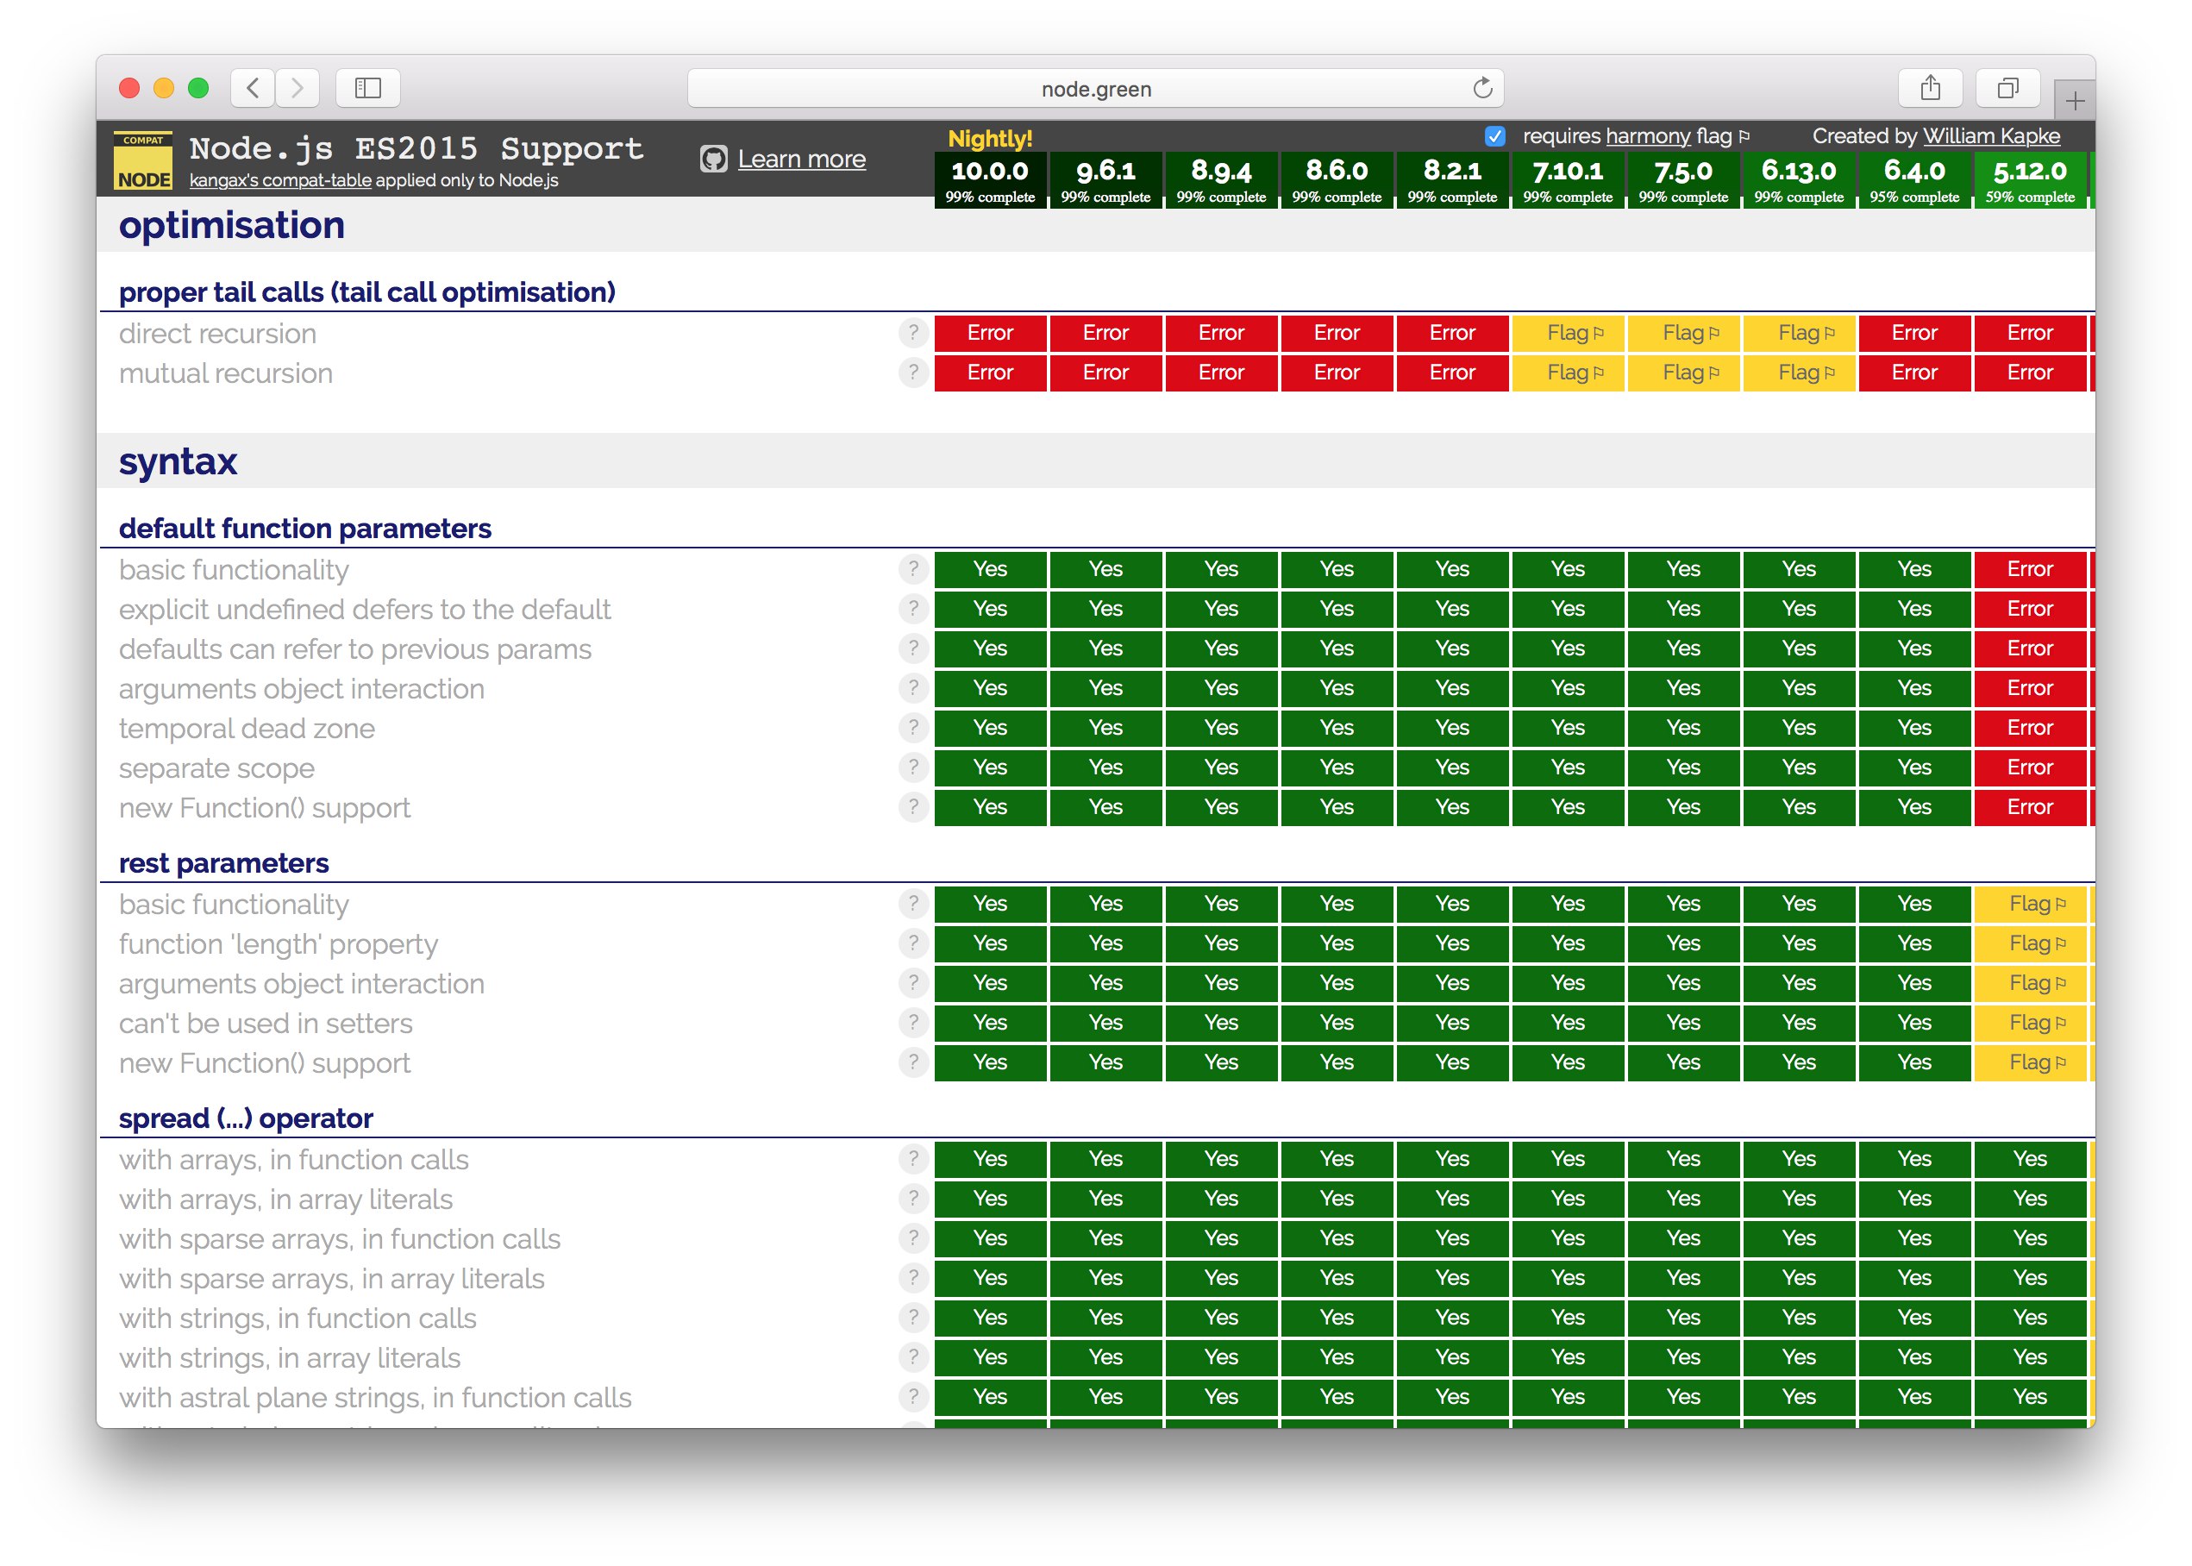Open help for strings in array literals row
Screen dimensions: 2192x1566
tap(912, 1356)
